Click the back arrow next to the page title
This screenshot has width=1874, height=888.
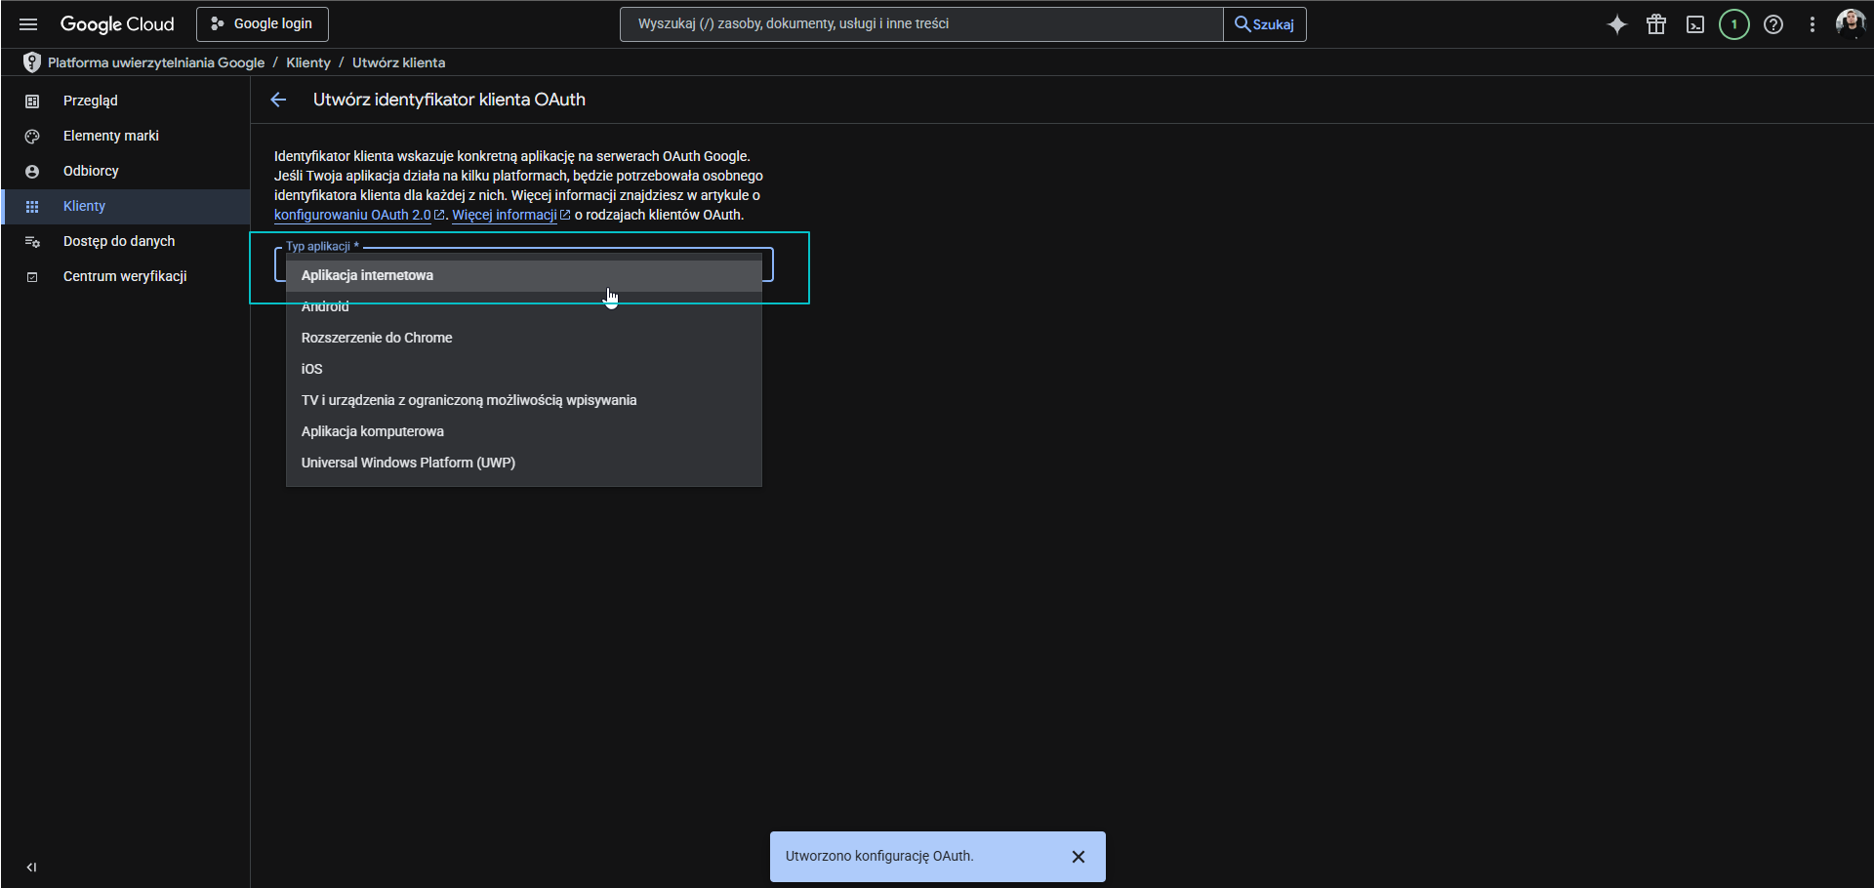[278, 100]
